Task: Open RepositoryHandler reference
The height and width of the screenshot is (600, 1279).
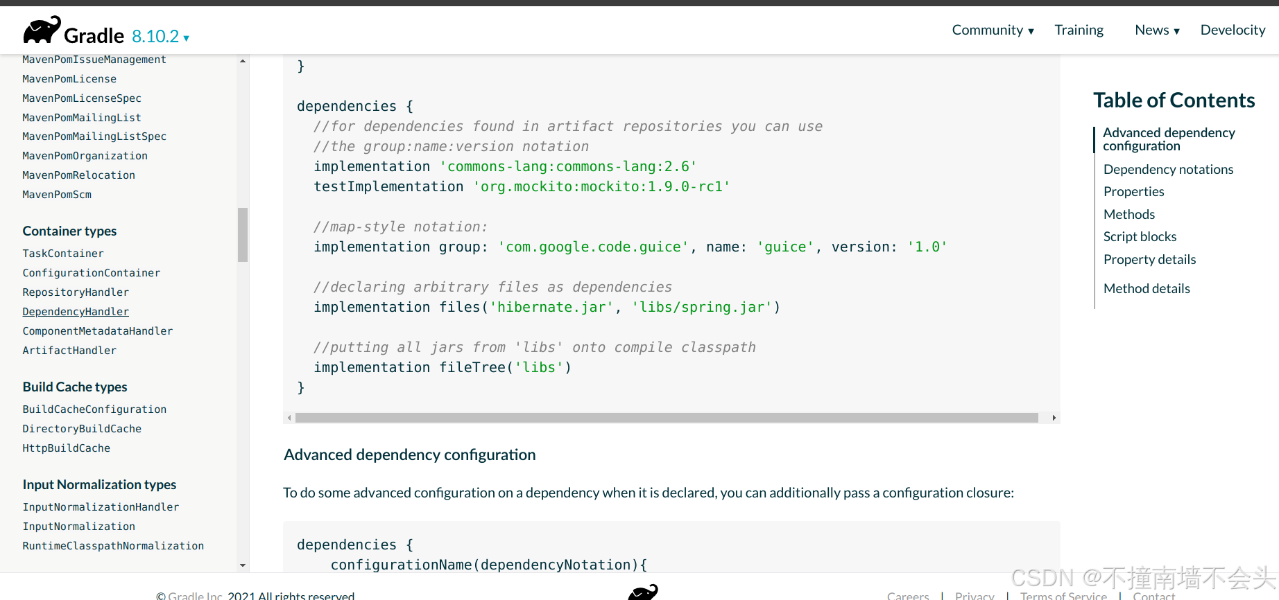Action: click(x=76, y=292)
